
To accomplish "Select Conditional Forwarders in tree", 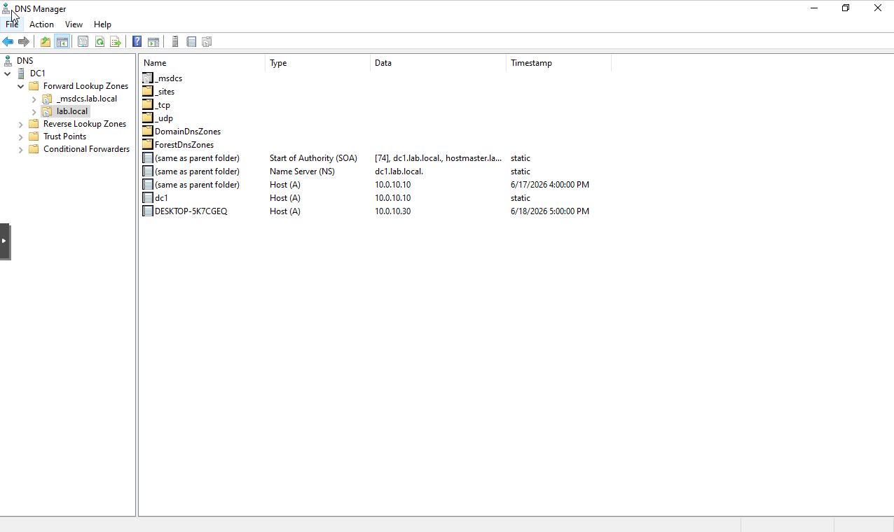I will point(86,149).
